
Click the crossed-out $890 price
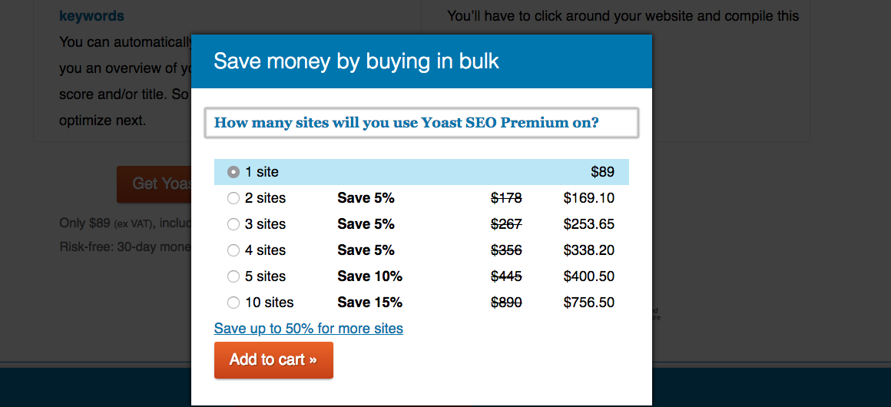click(506, 303)
